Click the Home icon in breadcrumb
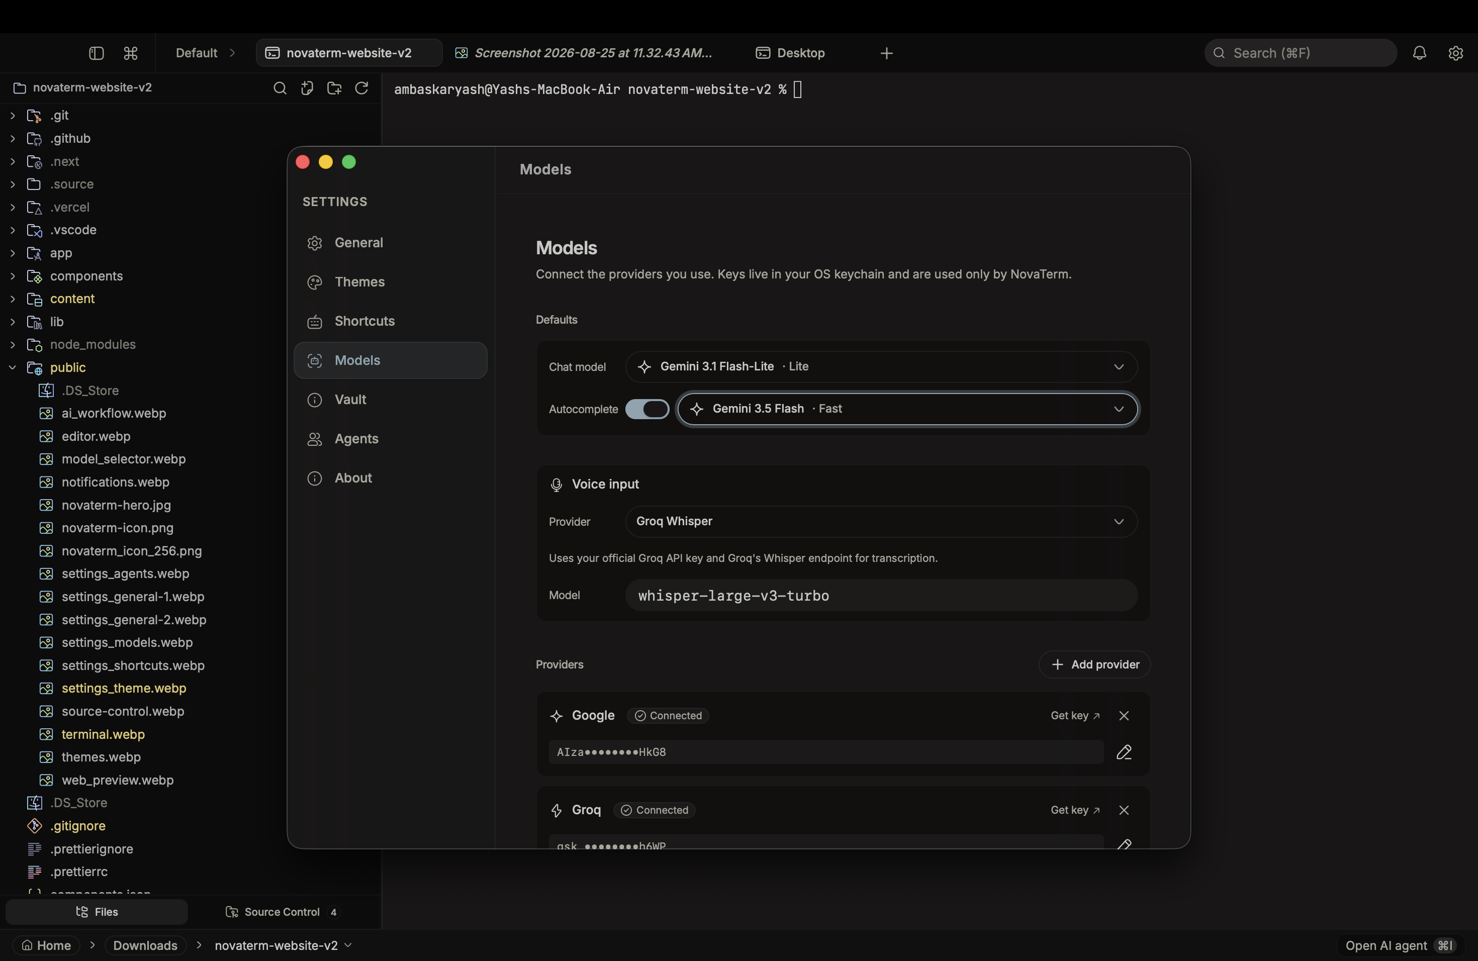The width and height of the screenshot is (1478, 961). click(27, 945)
